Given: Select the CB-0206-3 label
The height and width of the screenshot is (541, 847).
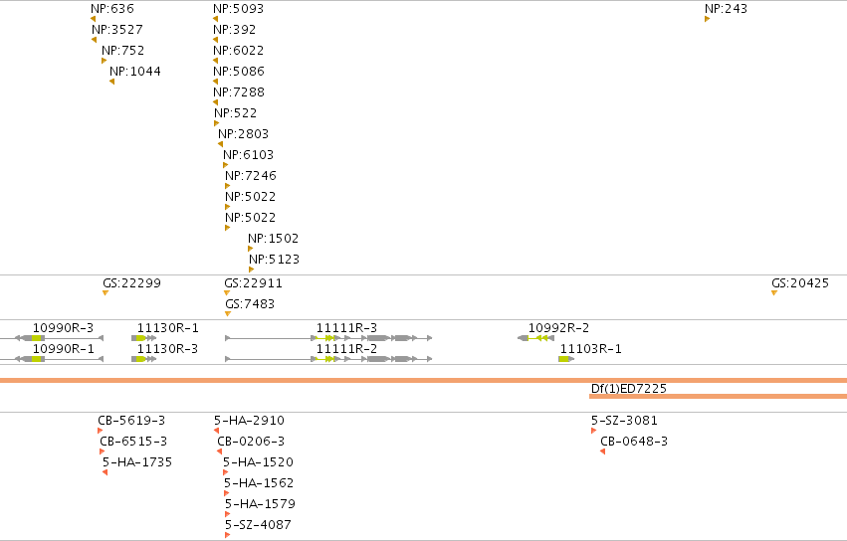Looking at the screenshot, I should [x=251, y=442].
